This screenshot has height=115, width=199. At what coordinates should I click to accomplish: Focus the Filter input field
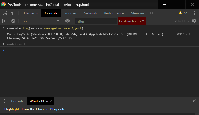tap(96, 21)
